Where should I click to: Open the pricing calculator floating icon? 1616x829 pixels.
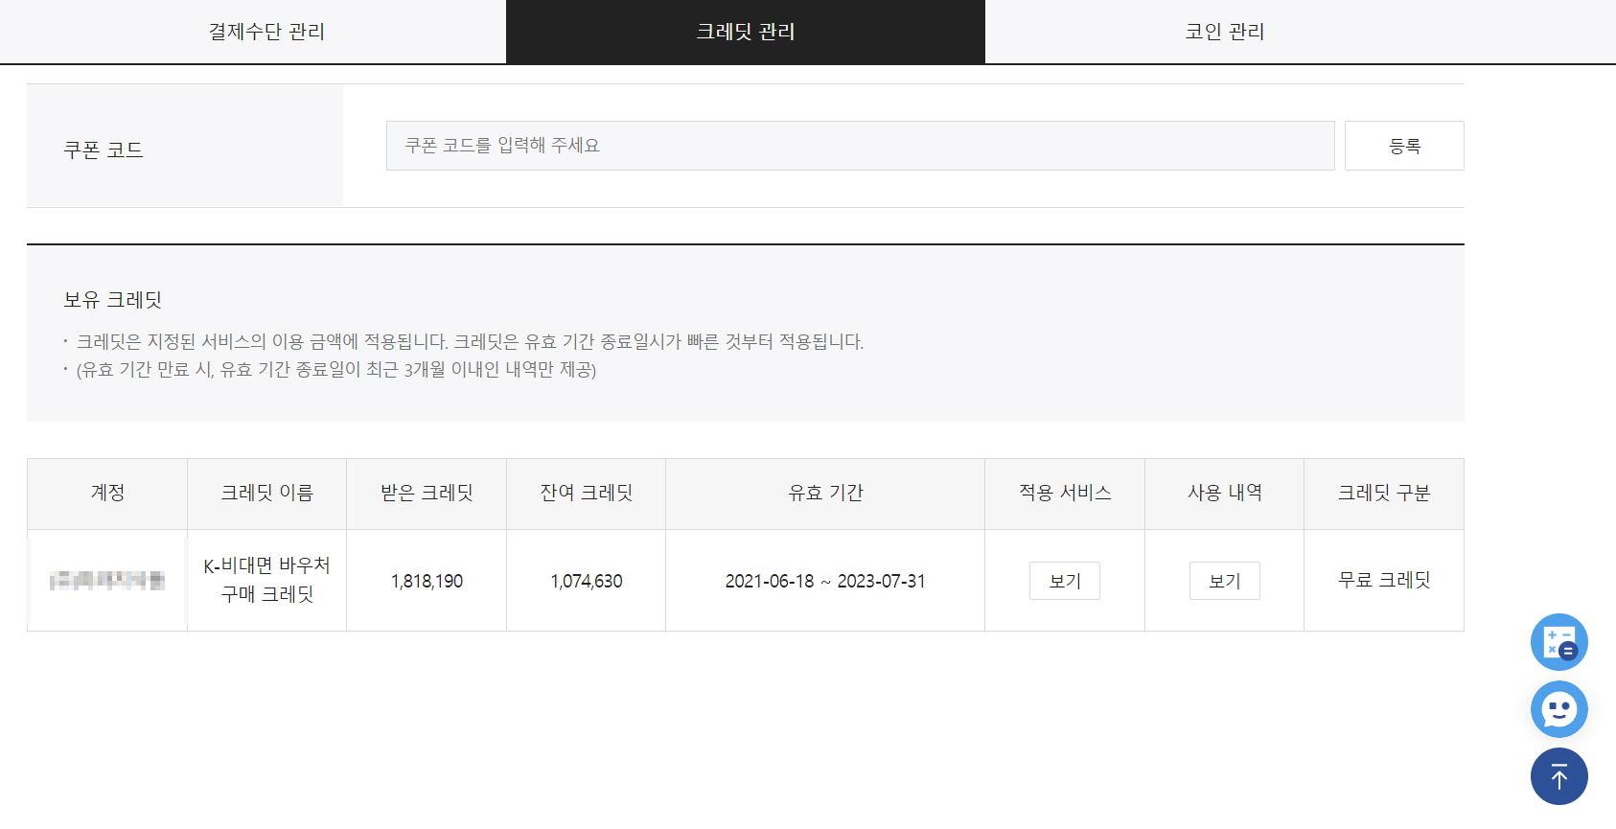(1558, 642)
